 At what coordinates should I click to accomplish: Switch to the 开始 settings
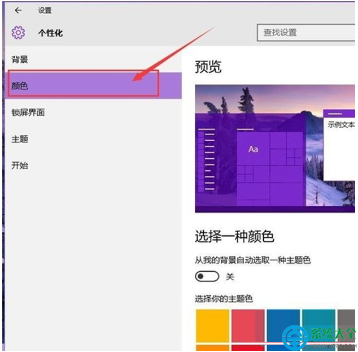pos(20,166)
